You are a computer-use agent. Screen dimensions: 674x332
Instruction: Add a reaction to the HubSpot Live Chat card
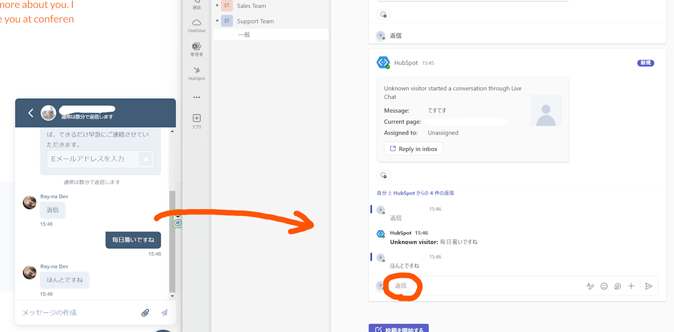tap(383, 175)
